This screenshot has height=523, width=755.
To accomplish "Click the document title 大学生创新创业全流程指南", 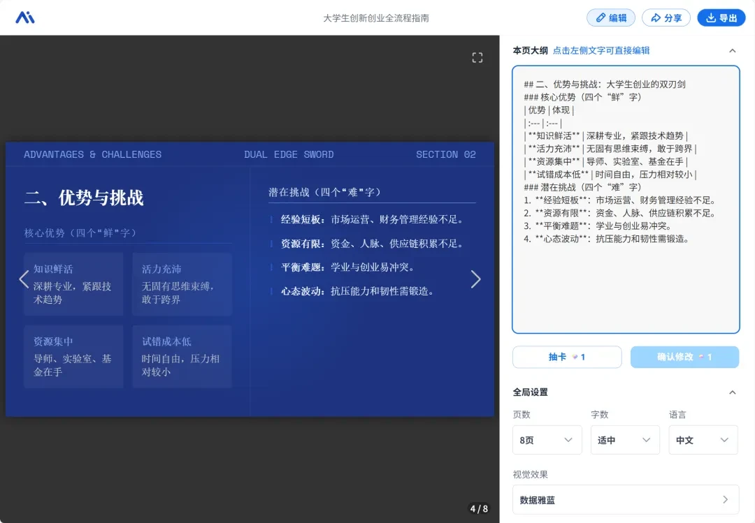I will [376, 17].
